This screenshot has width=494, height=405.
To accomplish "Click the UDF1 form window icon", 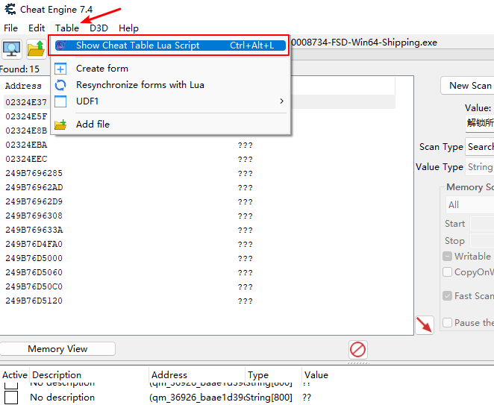I will coord(60,101).
